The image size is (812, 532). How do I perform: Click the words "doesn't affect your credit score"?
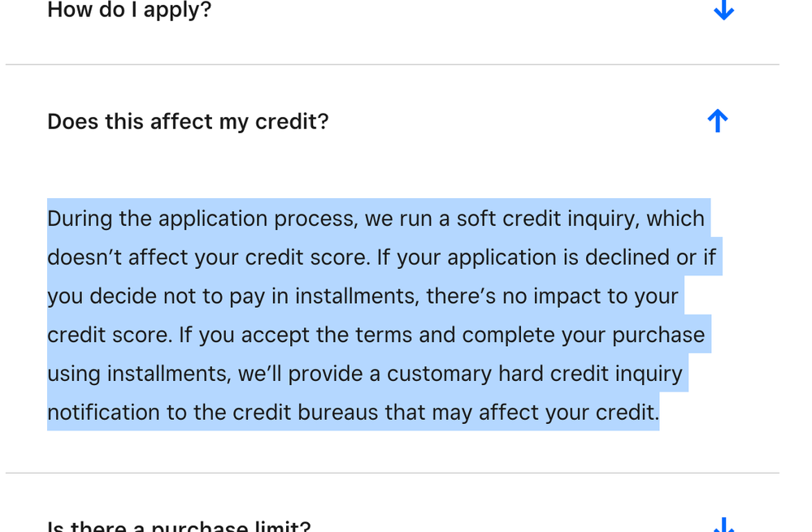209,257
